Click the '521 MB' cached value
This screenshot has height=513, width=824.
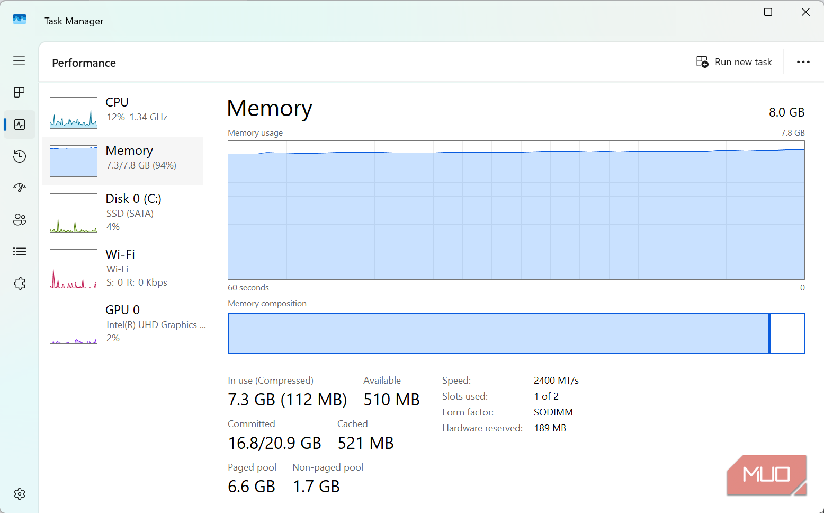[x=366, y=443]
